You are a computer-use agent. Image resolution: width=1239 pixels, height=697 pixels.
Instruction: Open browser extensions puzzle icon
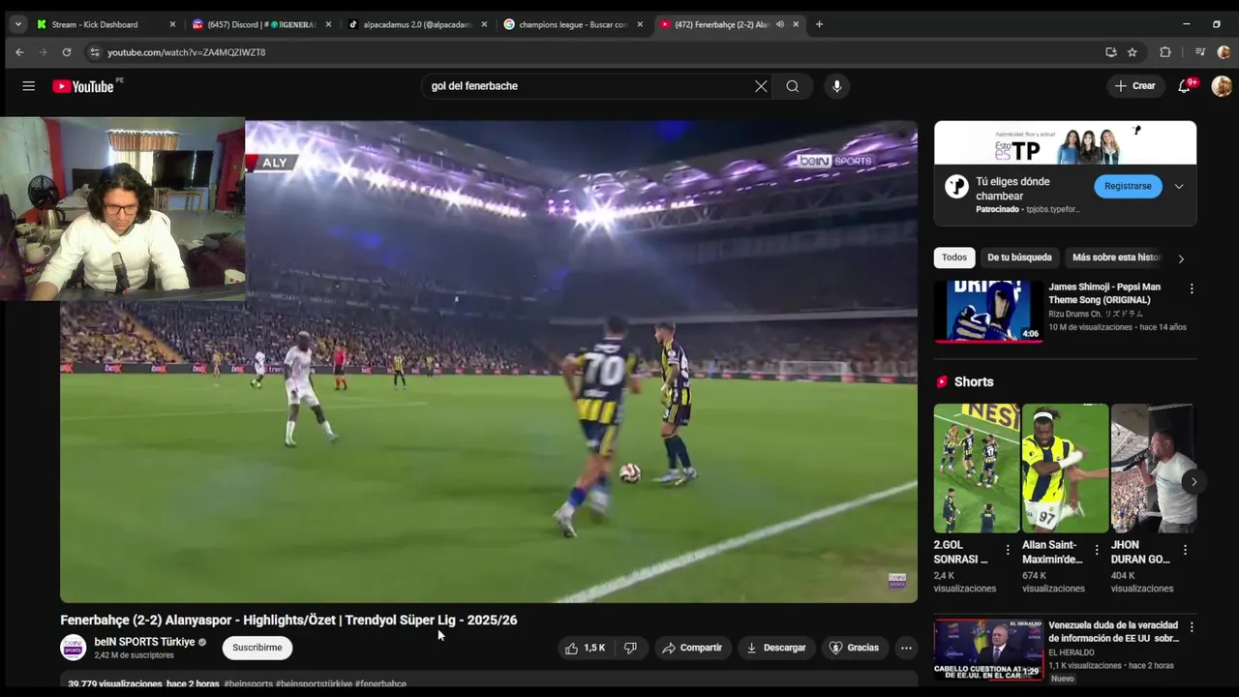(1165, 52)
